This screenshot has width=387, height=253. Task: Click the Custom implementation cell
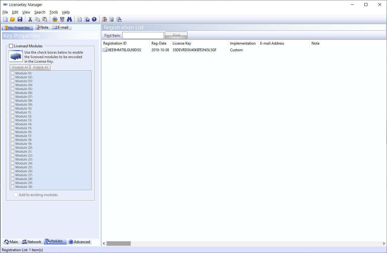pyautogui.click(x=236, y=50)
